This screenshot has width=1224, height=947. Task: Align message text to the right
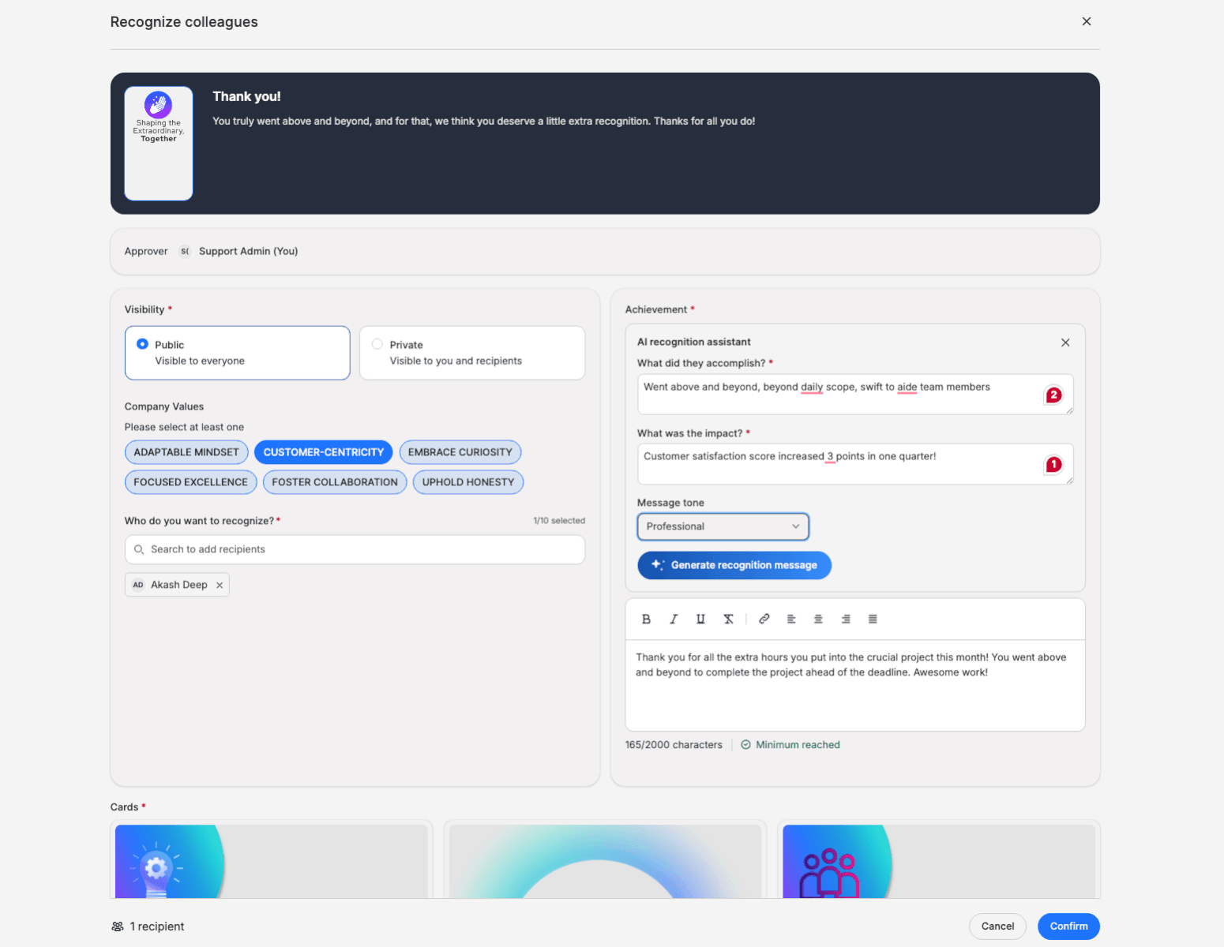tap(846, 619)
